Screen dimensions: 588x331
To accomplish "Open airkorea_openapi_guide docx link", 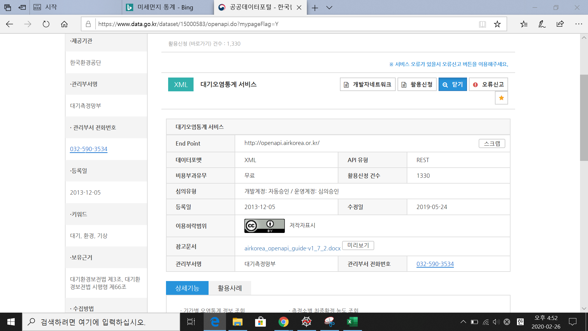I will coord(292,248).
